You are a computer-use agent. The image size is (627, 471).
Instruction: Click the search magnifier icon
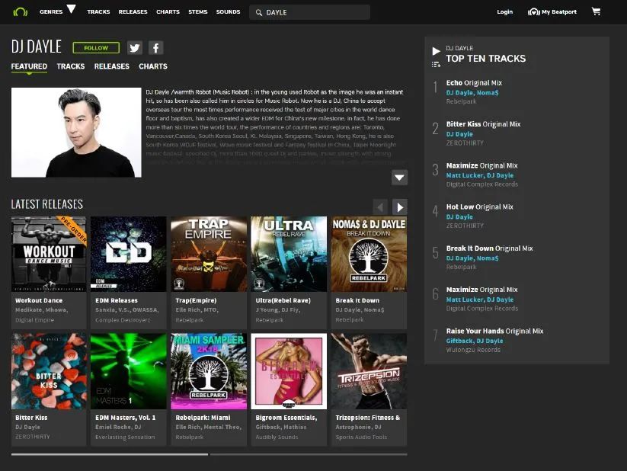pyautogui.click(x=259, y=12)
